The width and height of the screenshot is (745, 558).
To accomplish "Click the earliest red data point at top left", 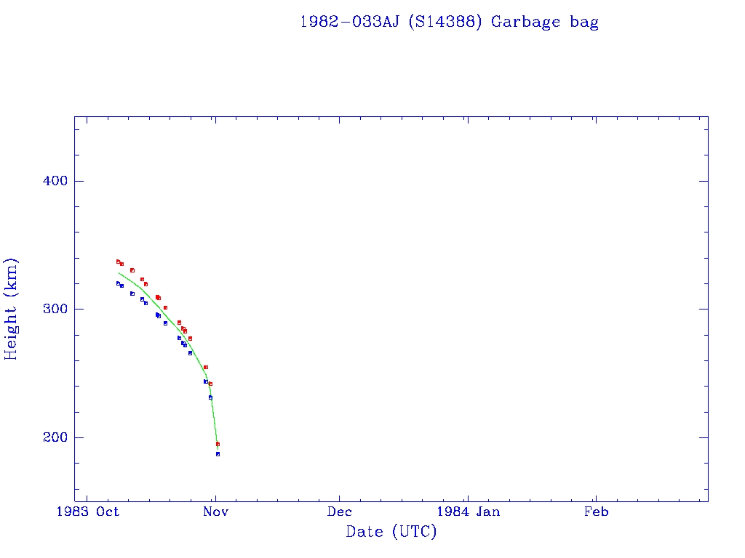I will (118, 262).
